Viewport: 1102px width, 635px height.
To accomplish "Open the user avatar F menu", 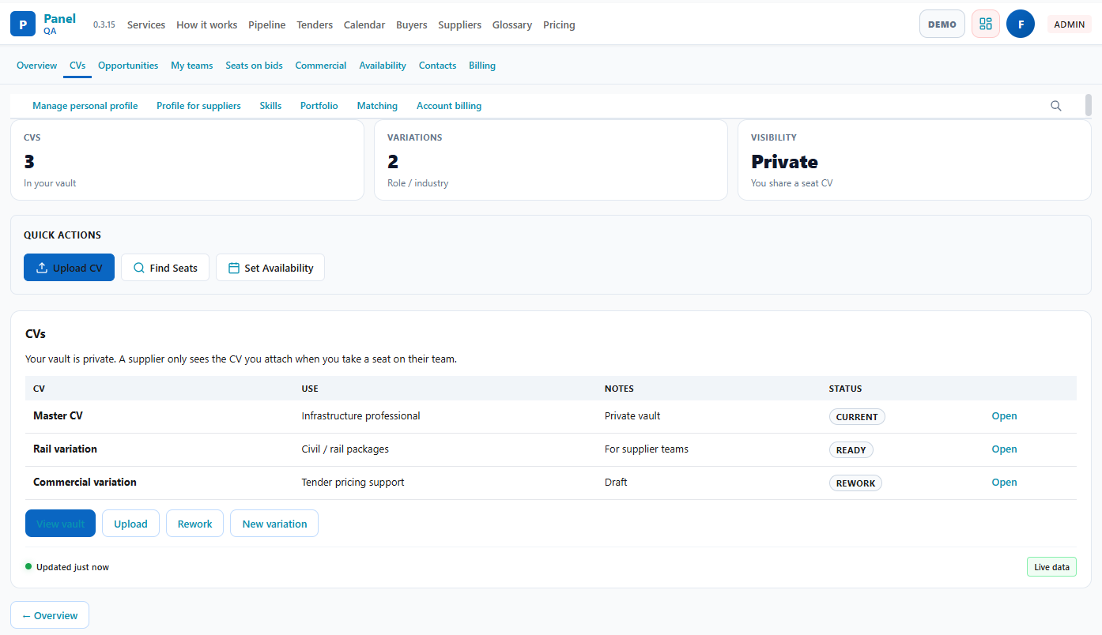I will [x=1021, y=24].
